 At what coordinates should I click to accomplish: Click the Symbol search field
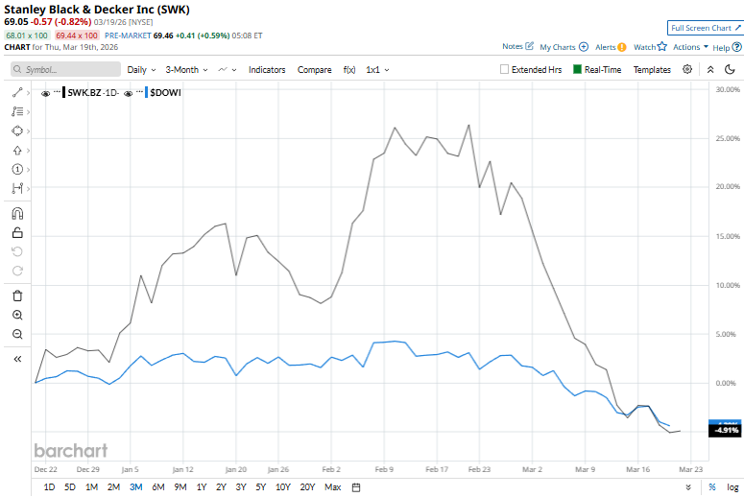pyautogui.click(x=67, y=70)
